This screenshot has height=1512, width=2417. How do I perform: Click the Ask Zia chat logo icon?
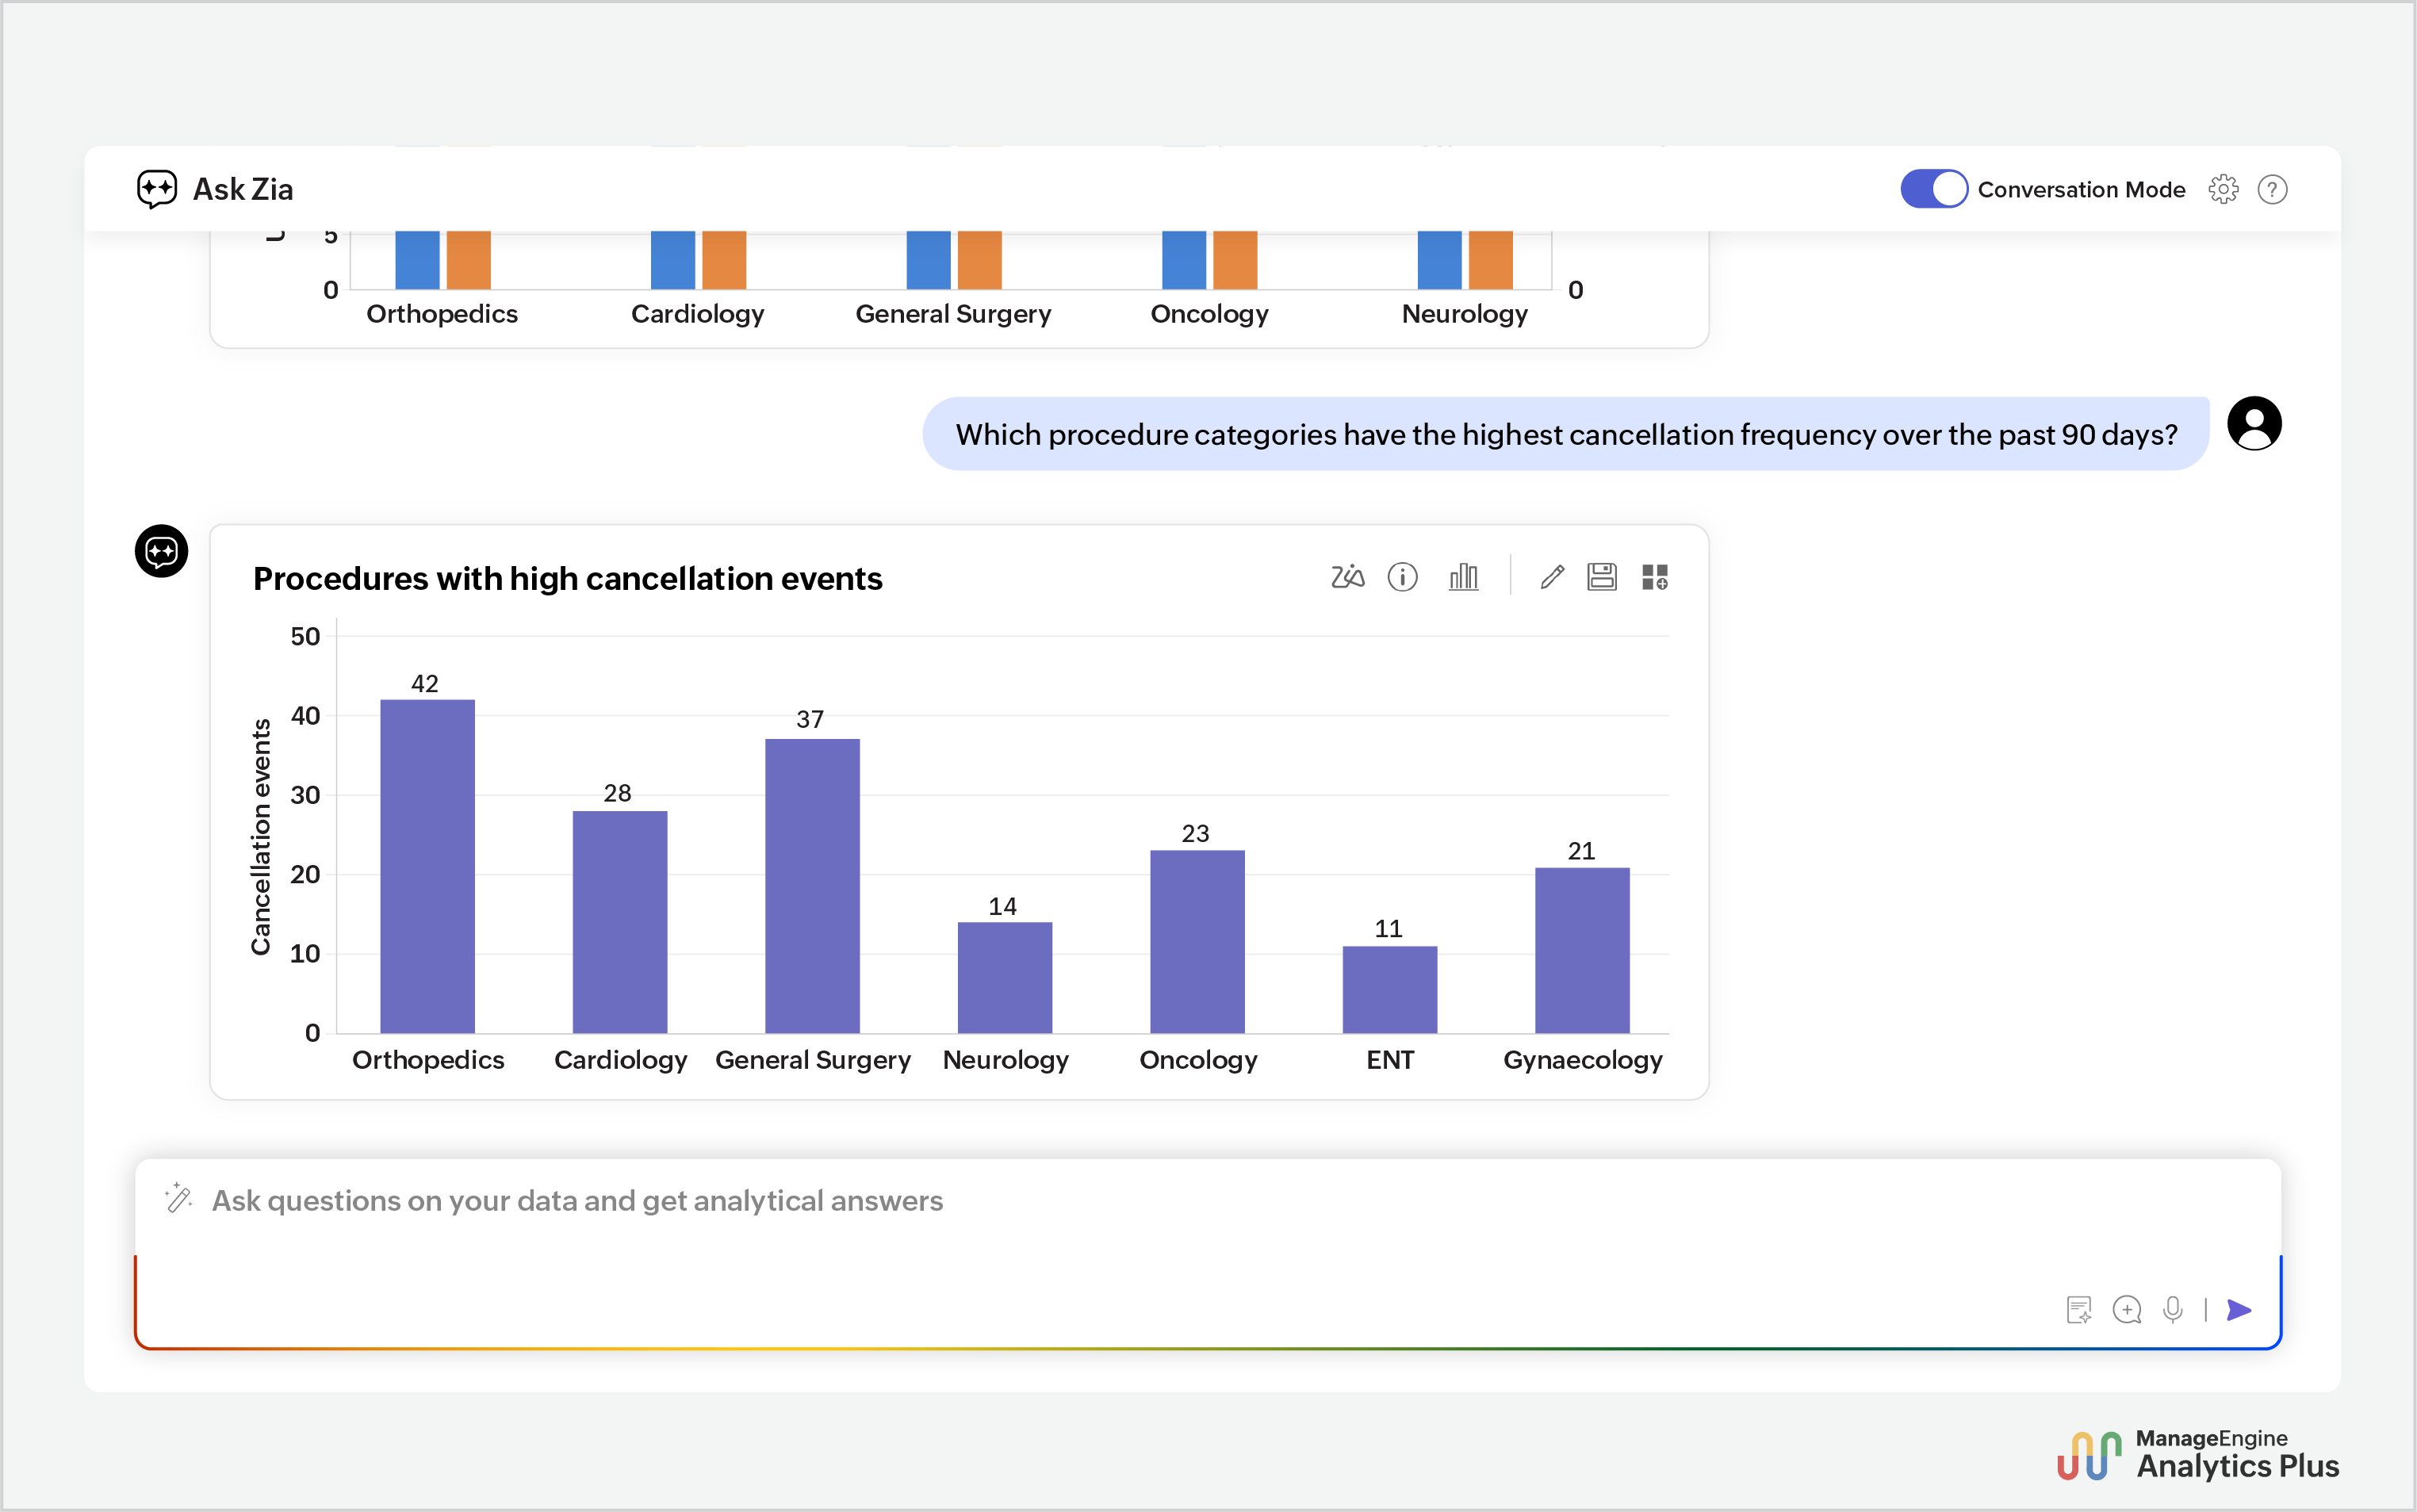click(x=157, y=189)
